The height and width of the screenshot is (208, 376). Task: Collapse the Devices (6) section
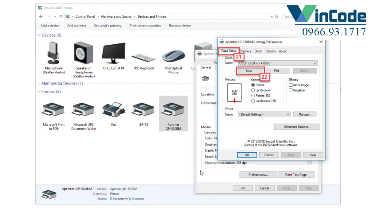pyautogui.click(x=38, y=35)
